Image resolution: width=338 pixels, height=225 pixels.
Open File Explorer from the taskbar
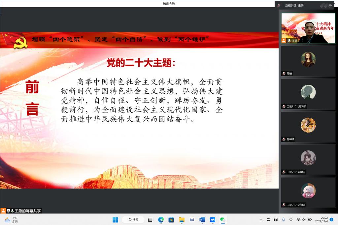click(181, 220)
